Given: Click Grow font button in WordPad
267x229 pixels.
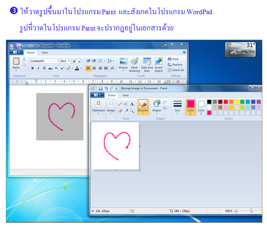Looking at the screenshot, I should pyautogui.click(x=74, y=61).
